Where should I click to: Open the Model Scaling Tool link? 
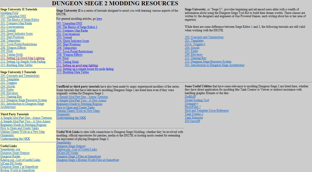click(197, 100)
